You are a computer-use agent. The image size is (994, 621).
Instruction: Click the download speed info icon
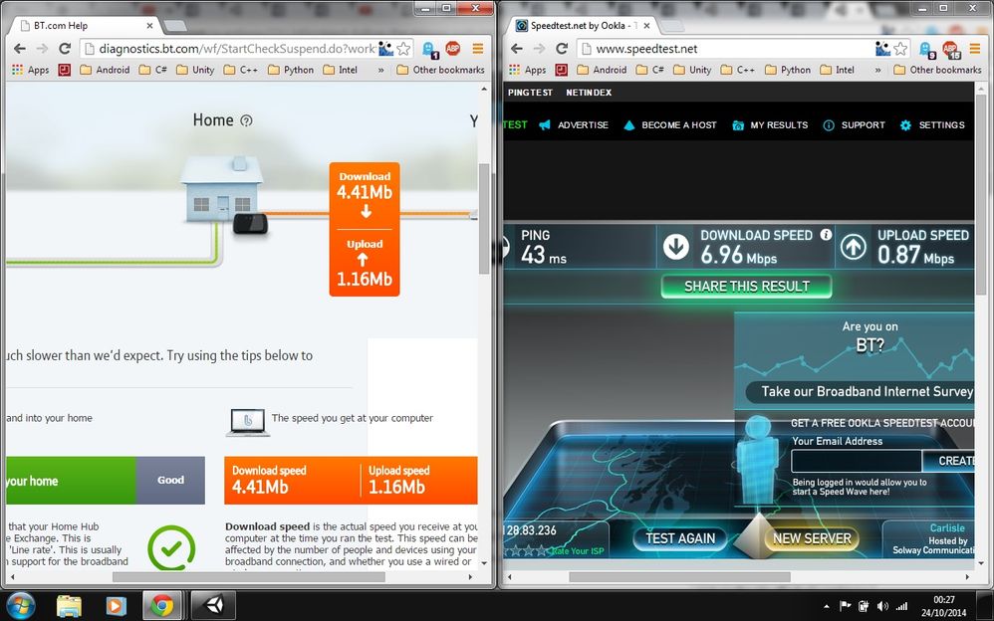pyautogui.click(x=826, y=235)
